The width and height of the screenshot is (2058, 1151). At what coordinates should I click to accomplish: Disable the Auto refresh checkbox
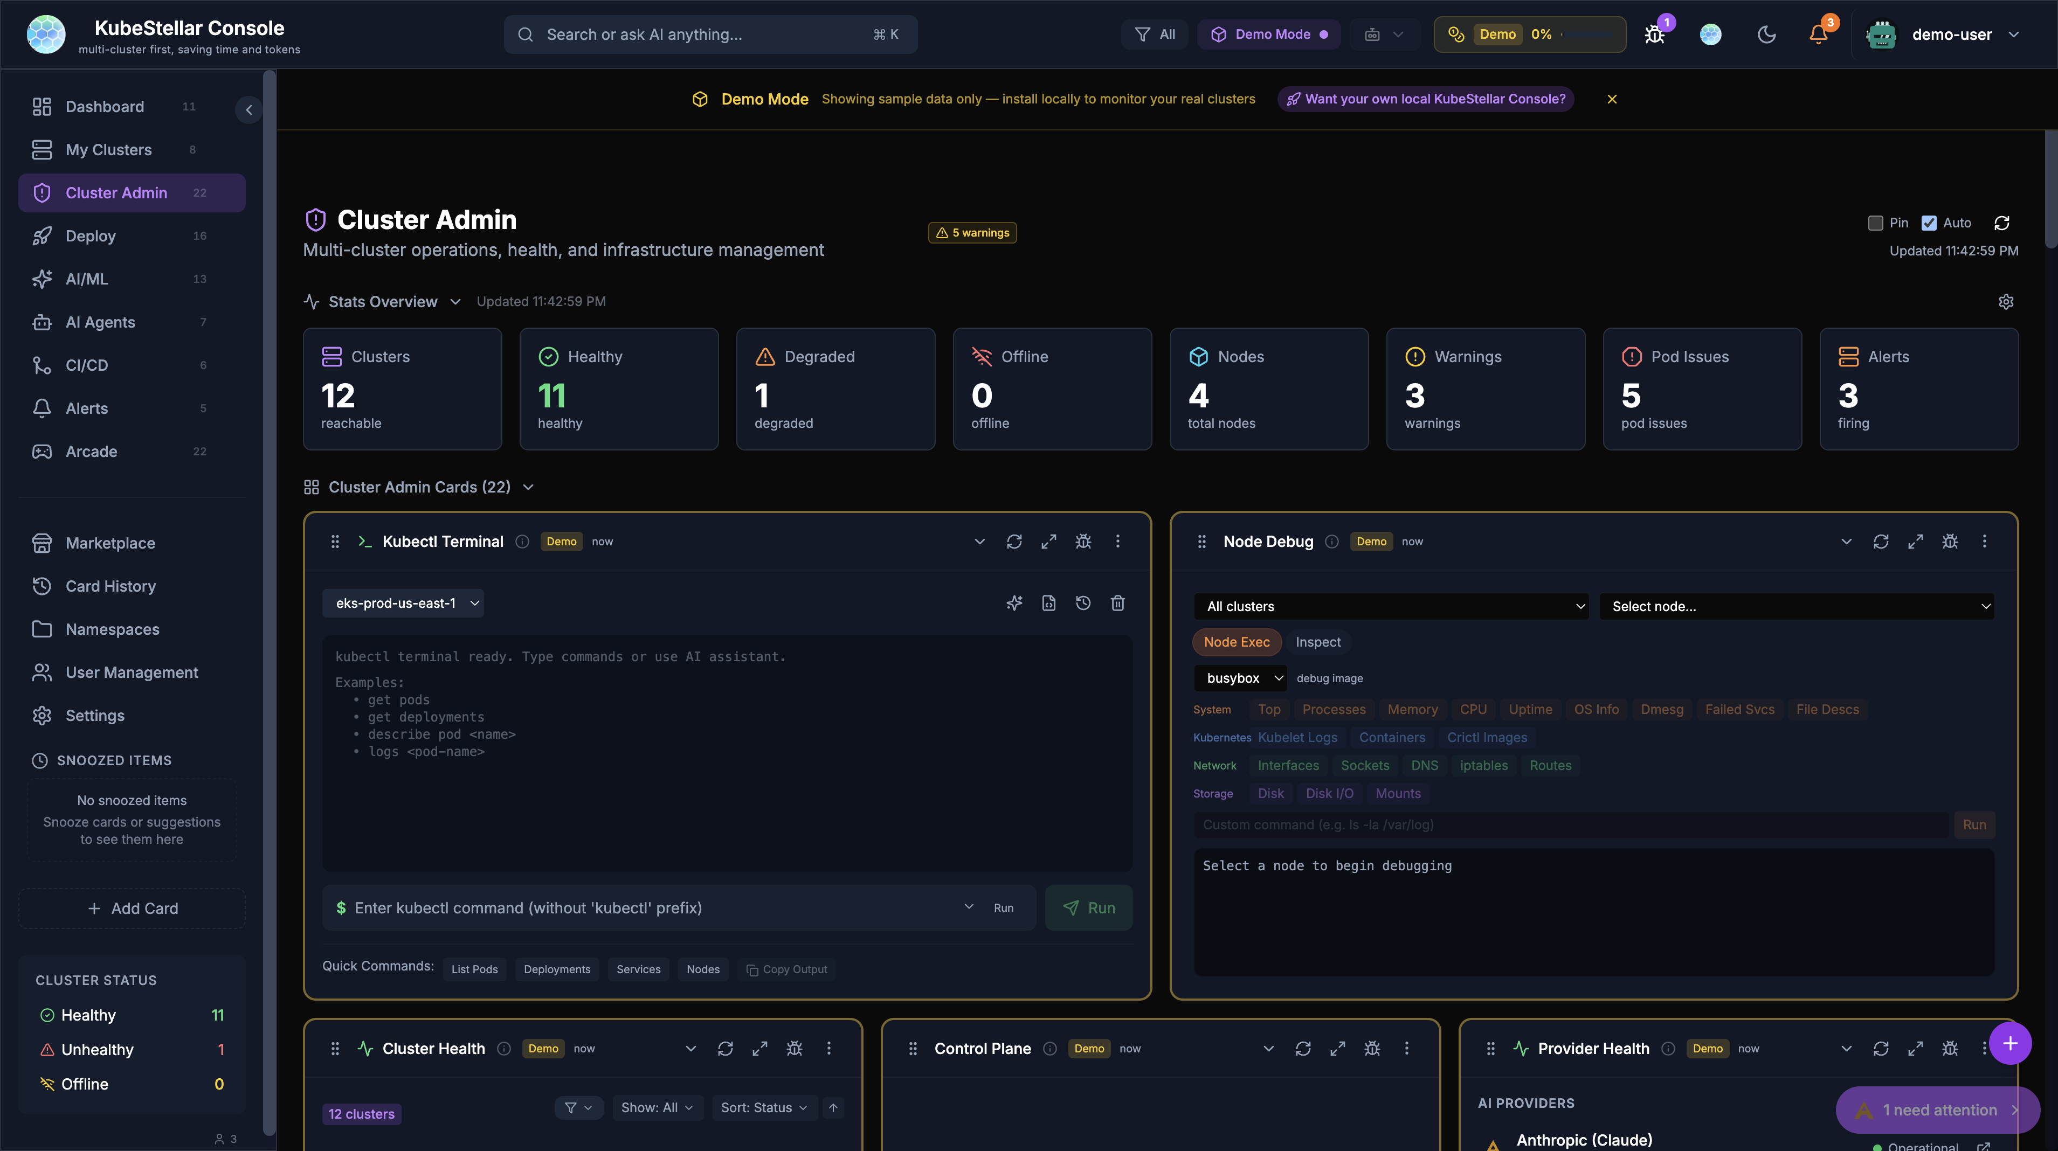(1929, 223)
